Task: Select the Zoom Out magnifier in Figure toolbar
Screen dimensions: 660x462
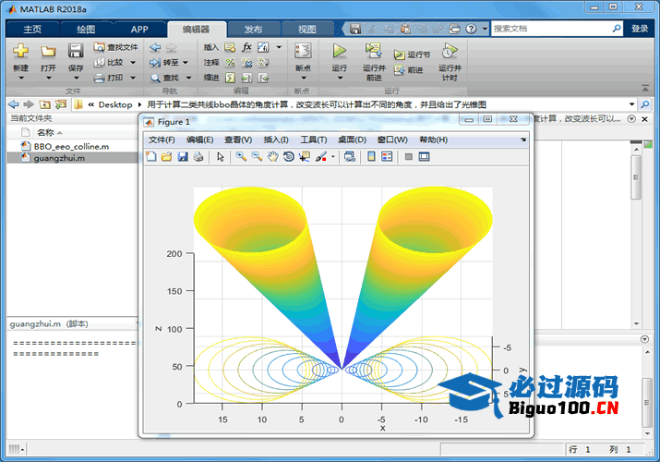Action: pos(256,157)
